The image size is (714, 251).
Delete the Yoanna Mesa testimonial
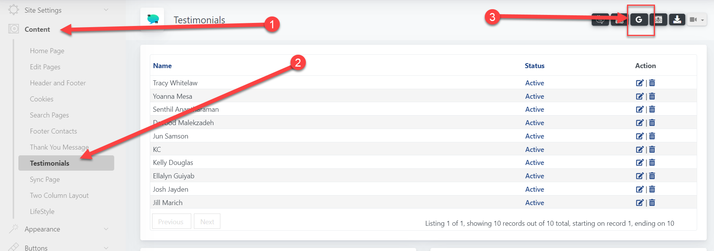pos(652,96)
